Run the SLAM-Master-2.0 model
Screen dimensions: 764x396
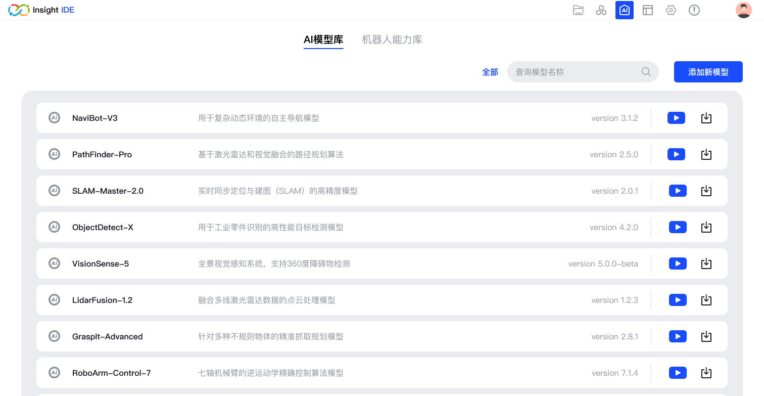coord(678,191)
